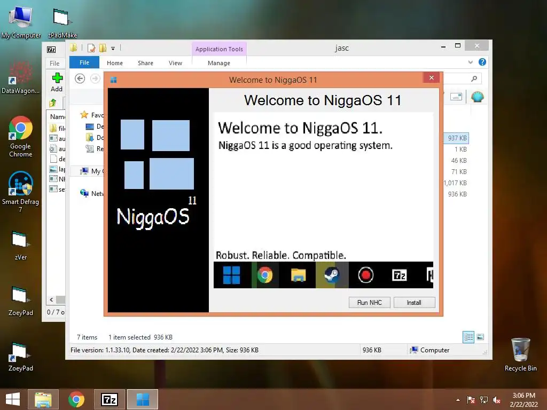Image resolution: width=547 pixels, height=410 pixels.
Task: Close the Welcome installer dialog
Action: (432, 78)
